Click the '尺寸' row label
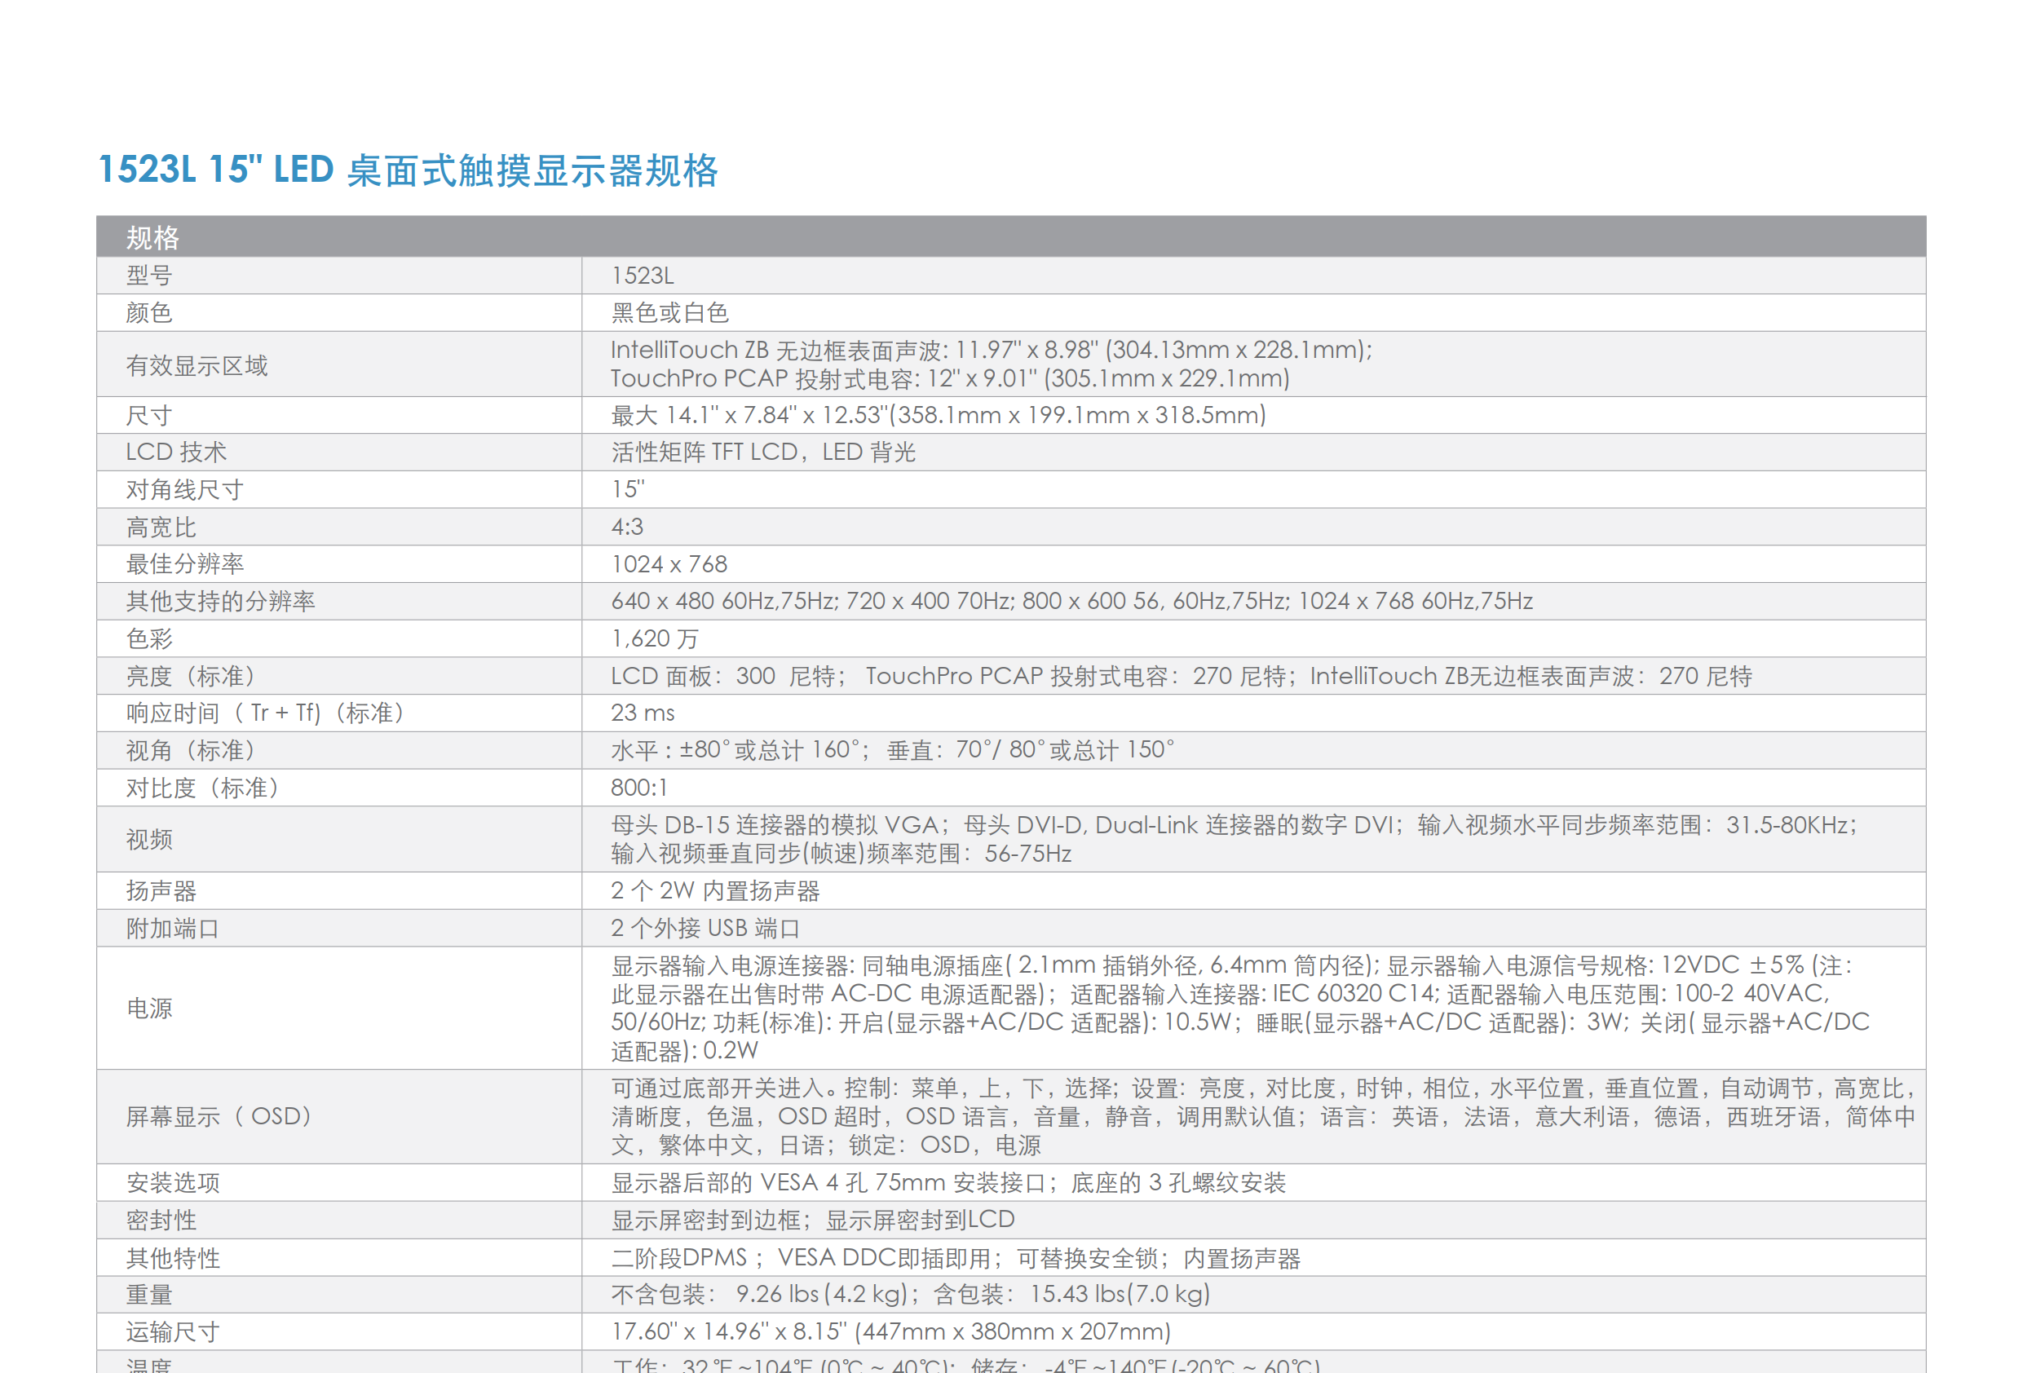Viewport: 2023px width, 1373px height. click(x=149, y=415)
